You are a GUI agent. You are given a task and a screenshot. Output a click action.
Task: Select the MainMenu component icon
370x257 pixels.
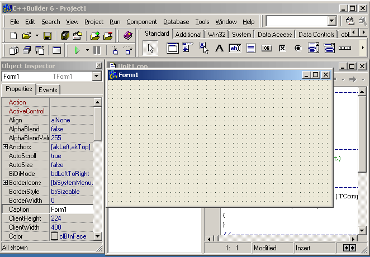pyautogui.click(x=188, y=48)
